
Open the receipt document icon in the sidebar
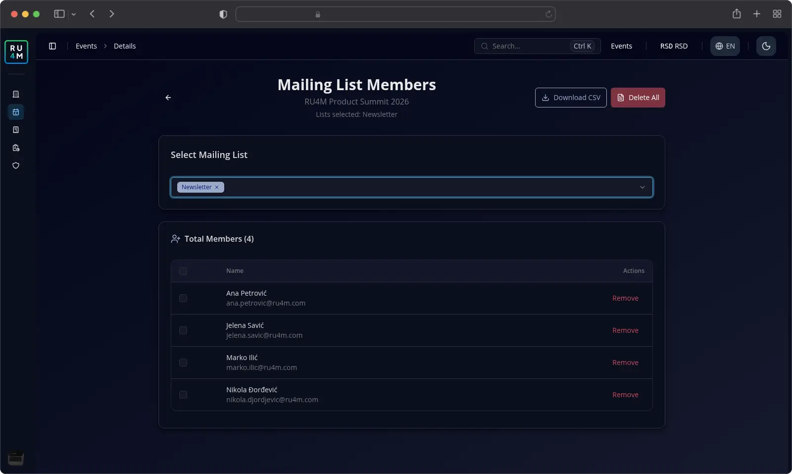pyautogui.click(x=16, y=130)
